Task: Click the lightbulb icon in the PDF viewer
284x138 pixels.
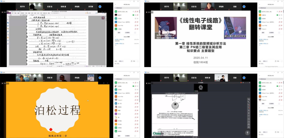Action: [103, 18]
